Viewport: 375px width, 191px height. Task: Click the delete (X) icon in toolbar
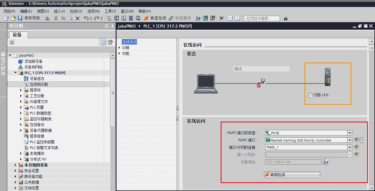78,18
